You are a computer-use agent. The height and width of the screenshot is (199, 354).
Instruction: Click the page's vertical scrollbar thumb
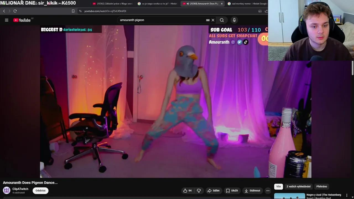click(353, 68)
